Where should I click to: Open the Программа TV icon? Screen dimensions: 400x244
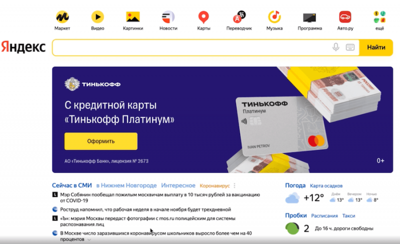pyautogui.click(x=309, y=17)
